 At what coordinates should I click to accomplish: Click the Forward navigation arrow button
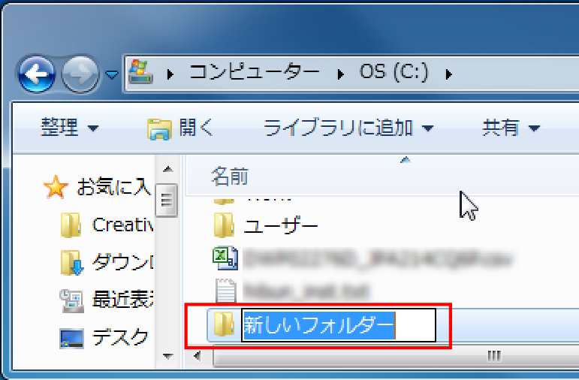click(x=80, y=75)
